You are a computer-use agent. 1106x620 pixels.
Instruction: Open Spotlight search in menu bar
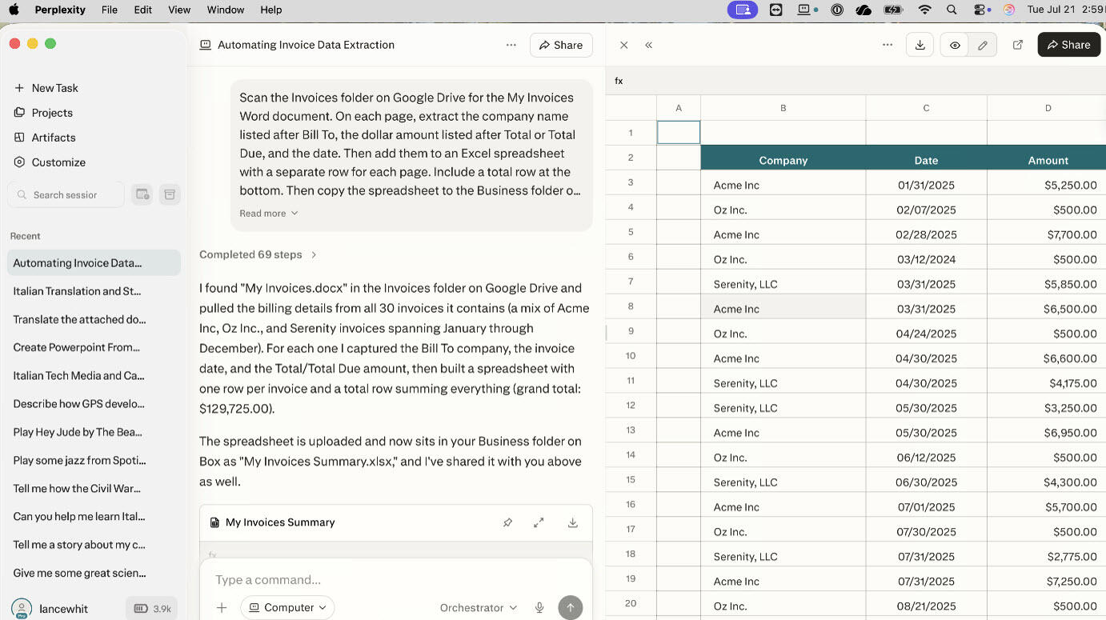952,10
